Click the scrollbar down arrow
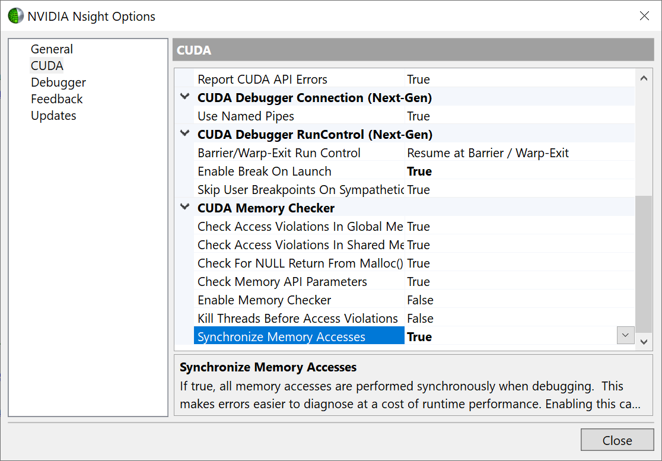This screenshot has width=662, height=461. coord(644,342)
